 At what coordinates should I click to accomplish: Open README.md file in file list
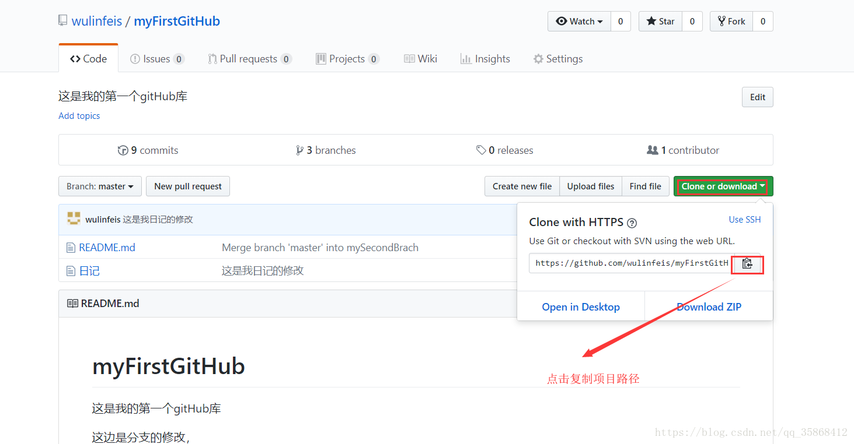(x=107, y=248)
